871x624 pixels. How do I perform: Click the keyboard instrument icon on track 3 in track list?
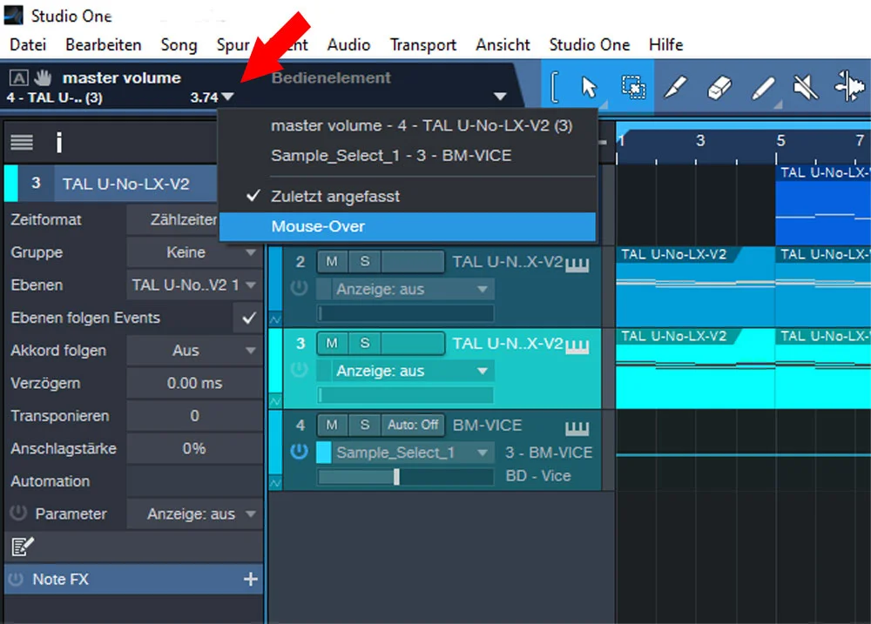coord(577,347)
